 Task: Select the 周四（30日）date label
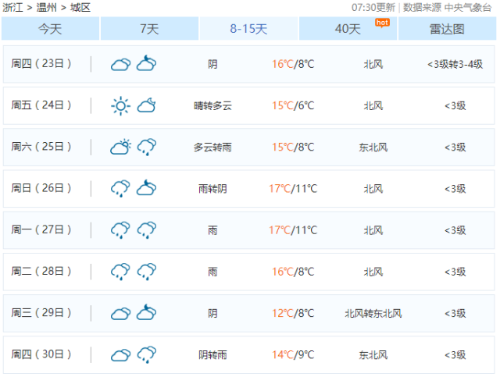tap(41, 354)
